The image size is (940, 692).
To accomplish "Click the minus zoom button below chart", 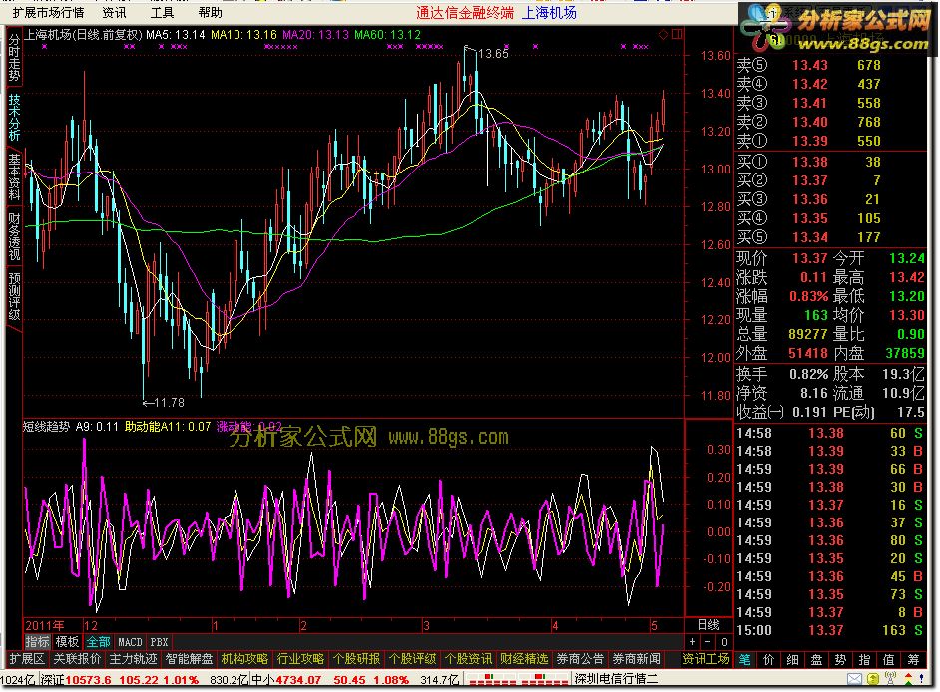I will click(708, 642).
